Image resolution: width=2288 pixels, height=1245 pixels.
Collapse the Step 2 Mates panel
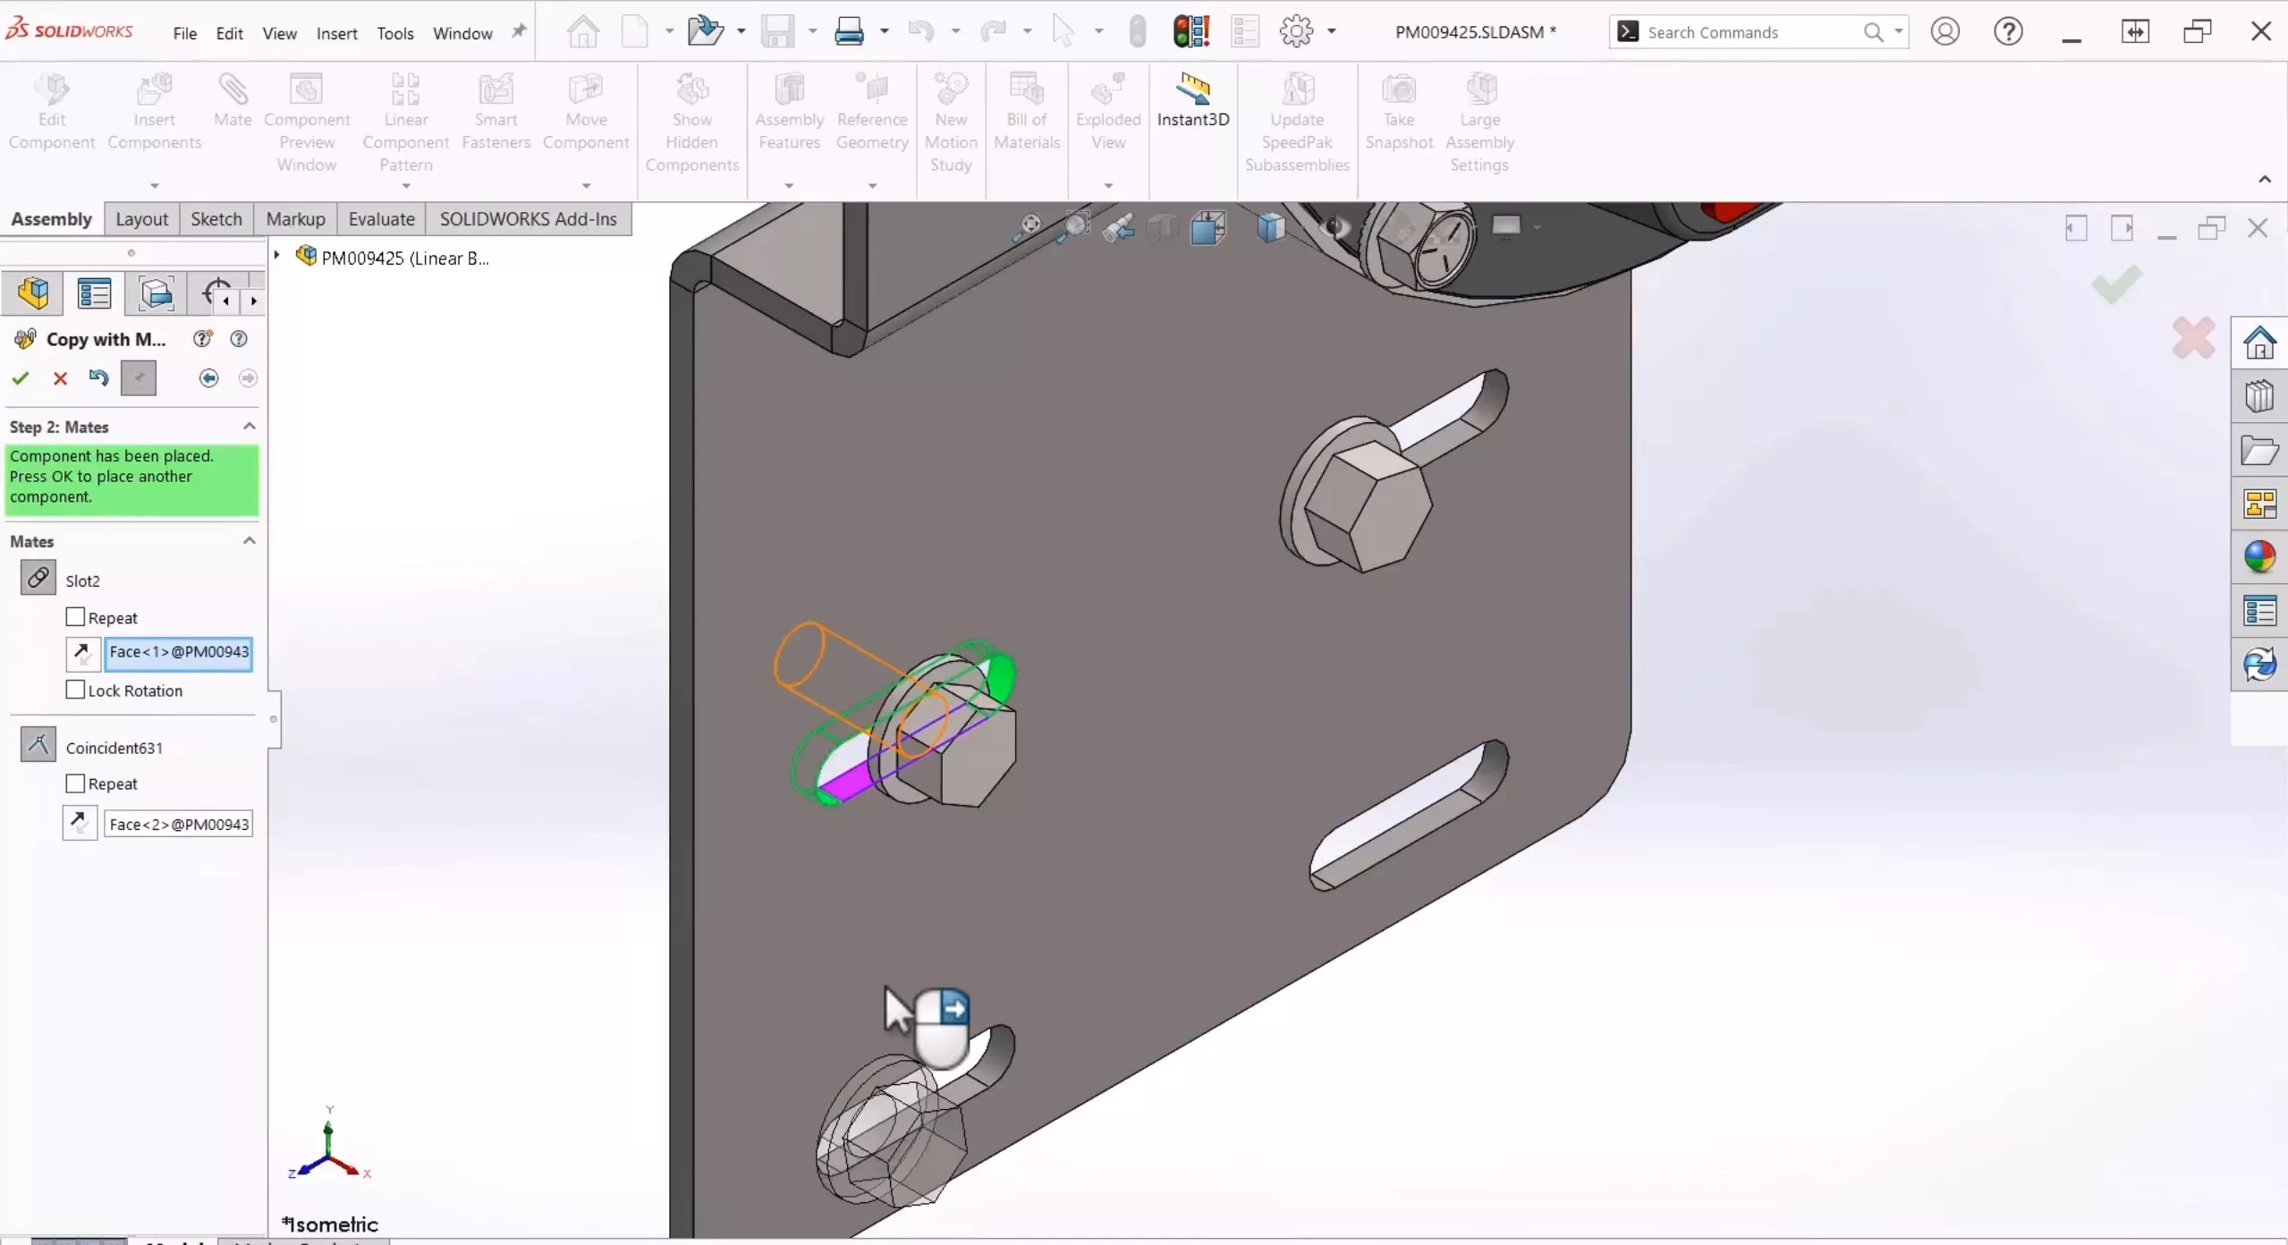249,425
